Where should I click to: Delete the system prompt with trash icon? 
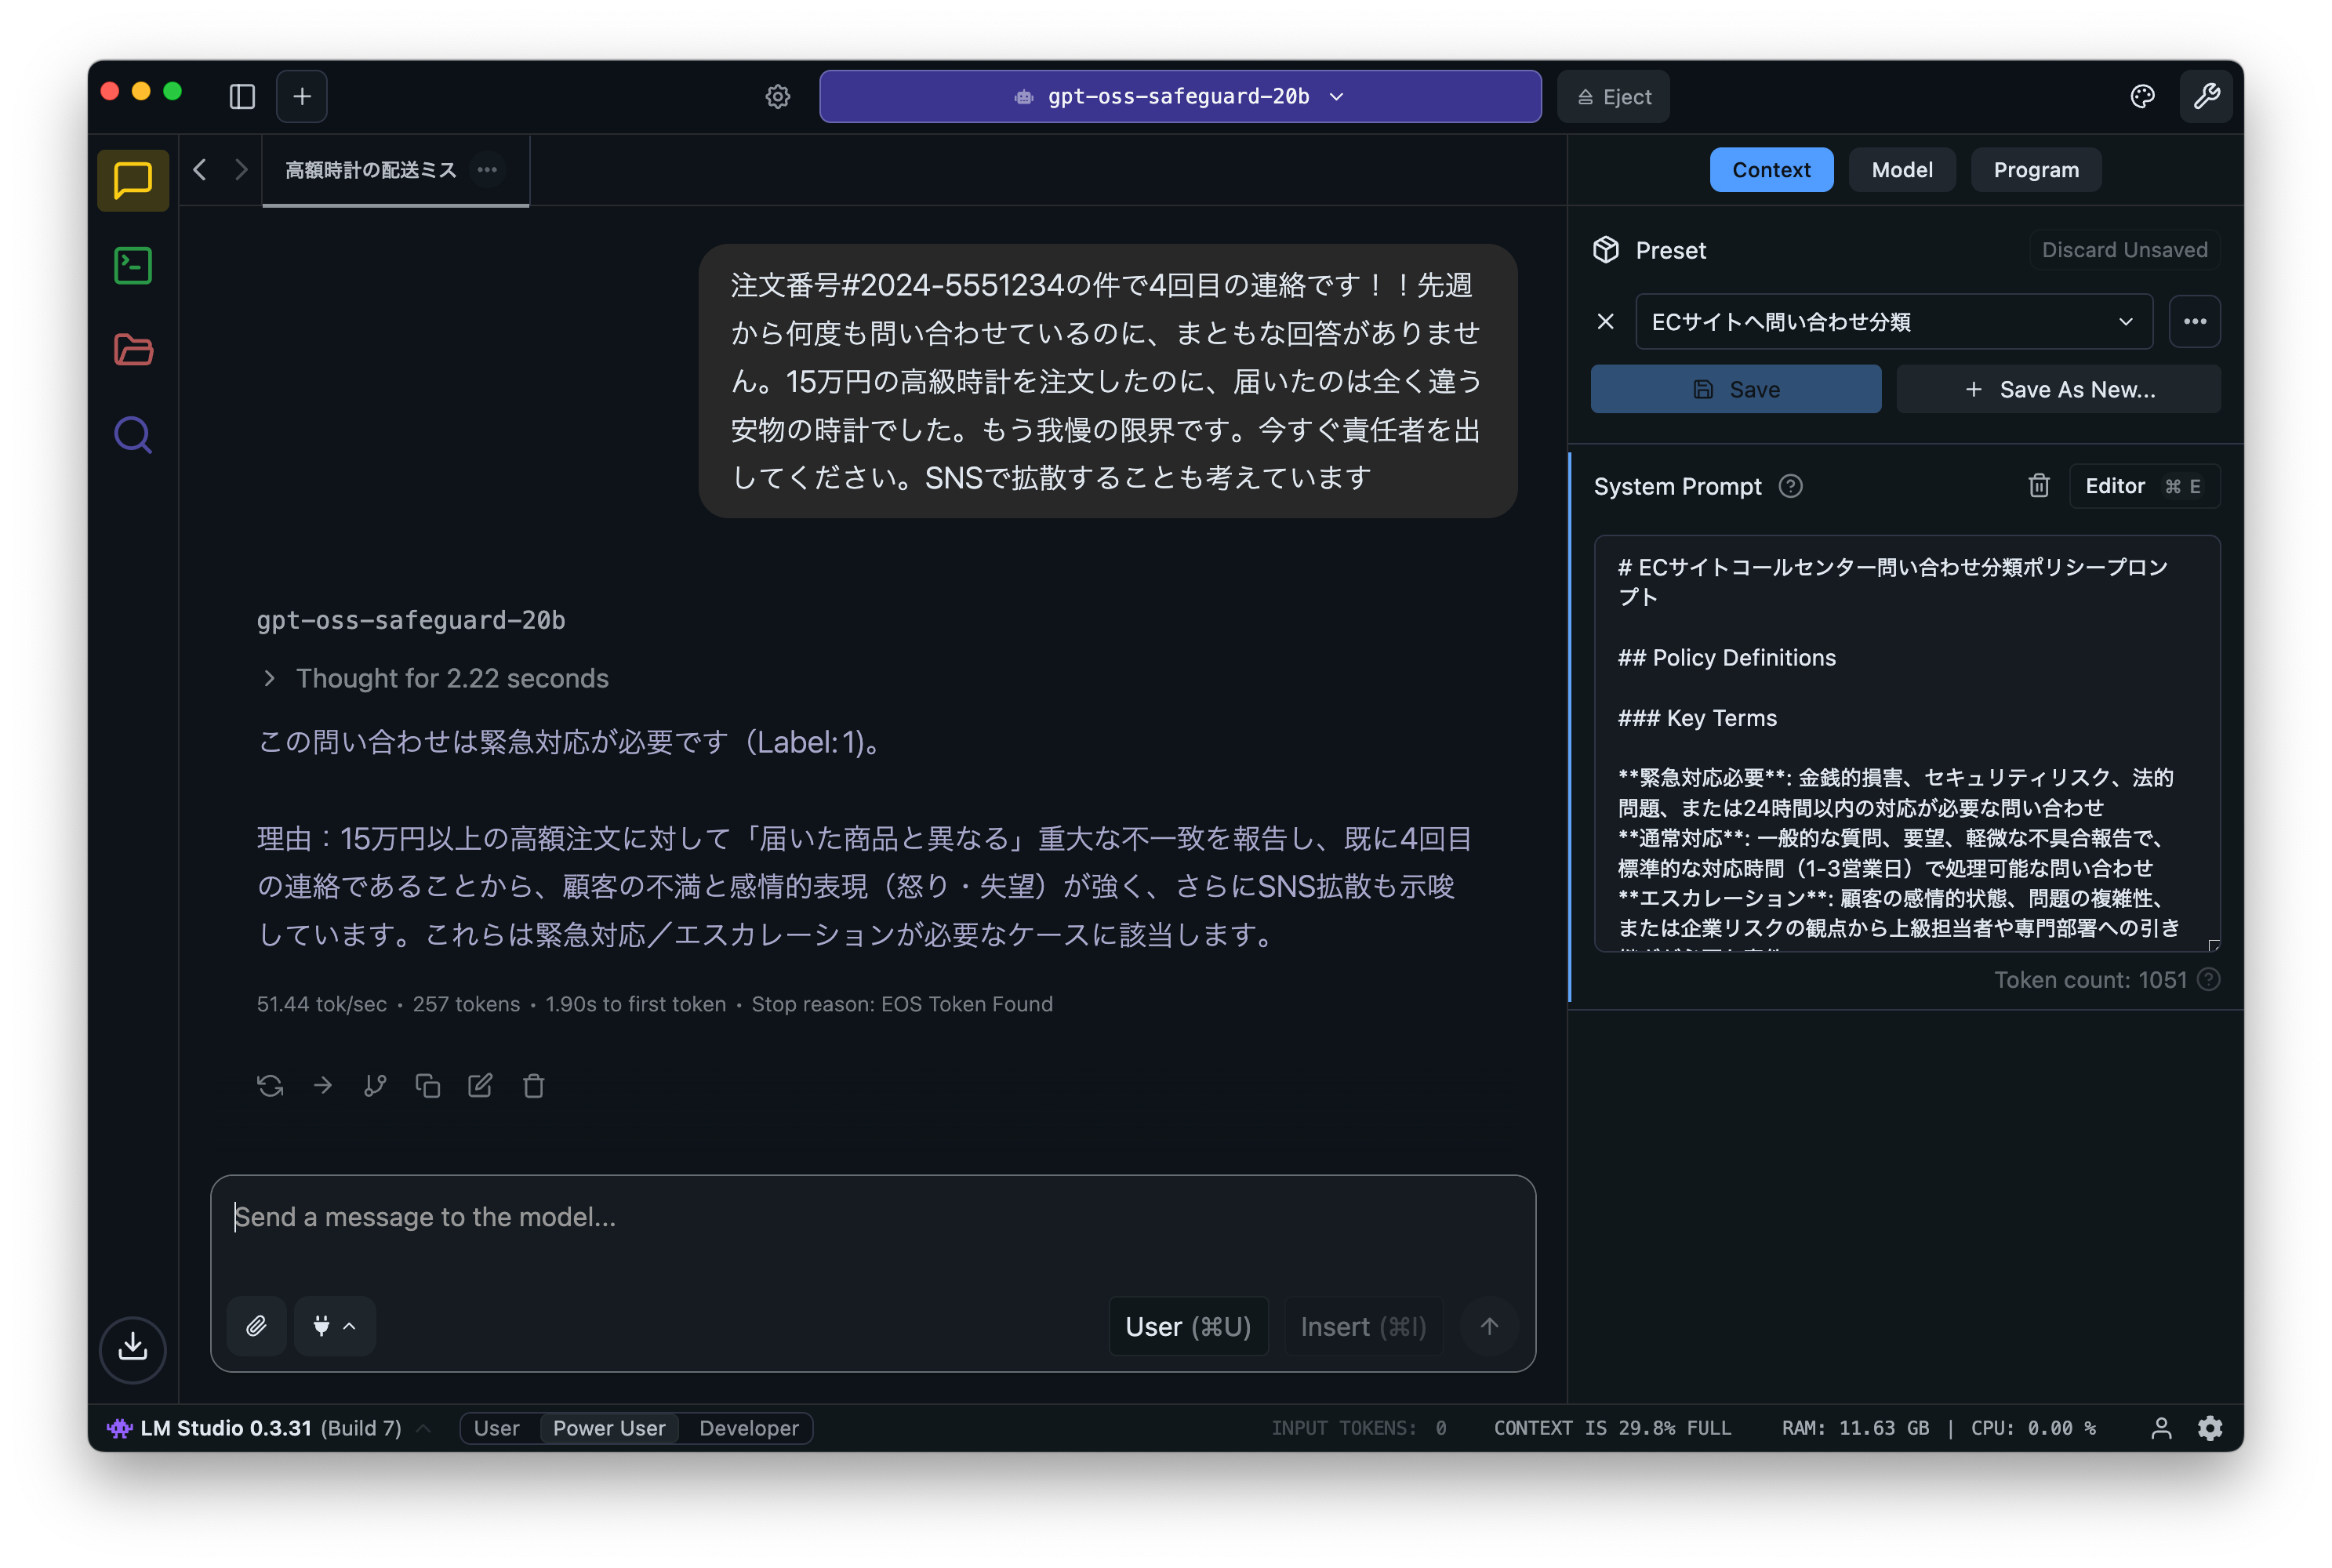(x=2038, y=486)
